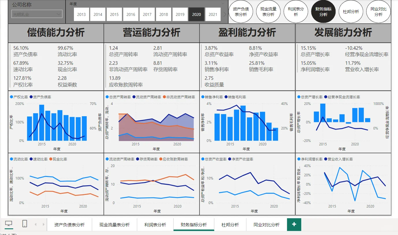Click 2.75 收益质量 card value
This screenshot has width=398, height=235.
(x=209, y=78)
